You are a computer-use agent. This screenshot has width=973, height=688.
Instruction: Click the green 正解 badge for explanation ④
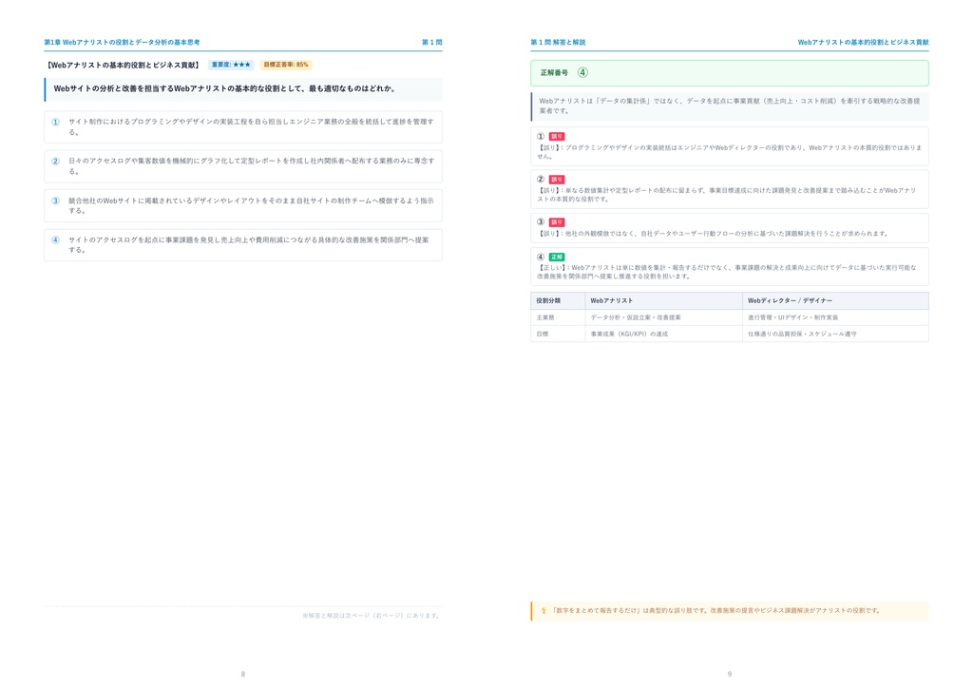click(x=557, y=257)
